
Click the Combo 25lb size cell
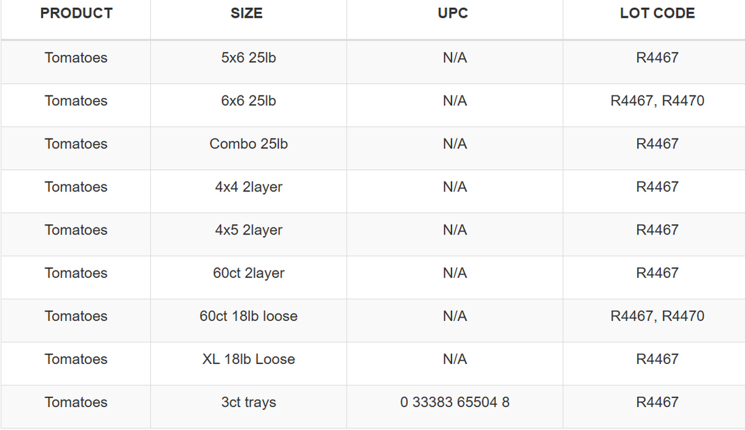point(248,144)
